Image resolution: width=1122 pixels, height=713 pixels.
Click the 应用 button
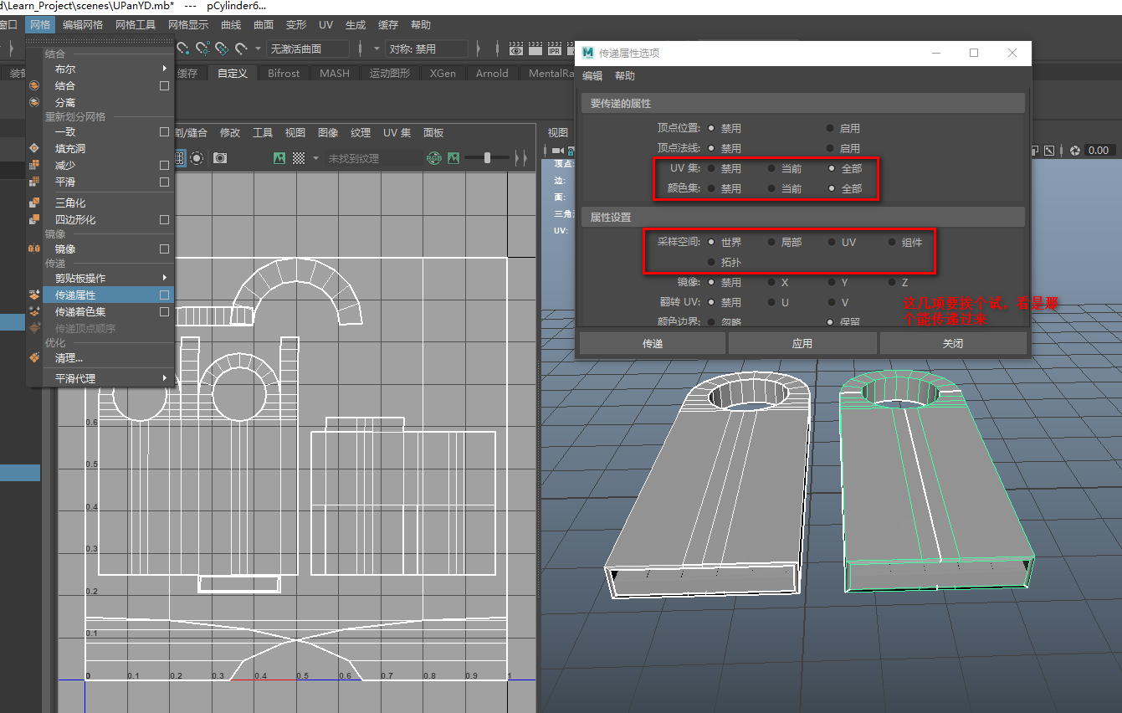point(802,343)
